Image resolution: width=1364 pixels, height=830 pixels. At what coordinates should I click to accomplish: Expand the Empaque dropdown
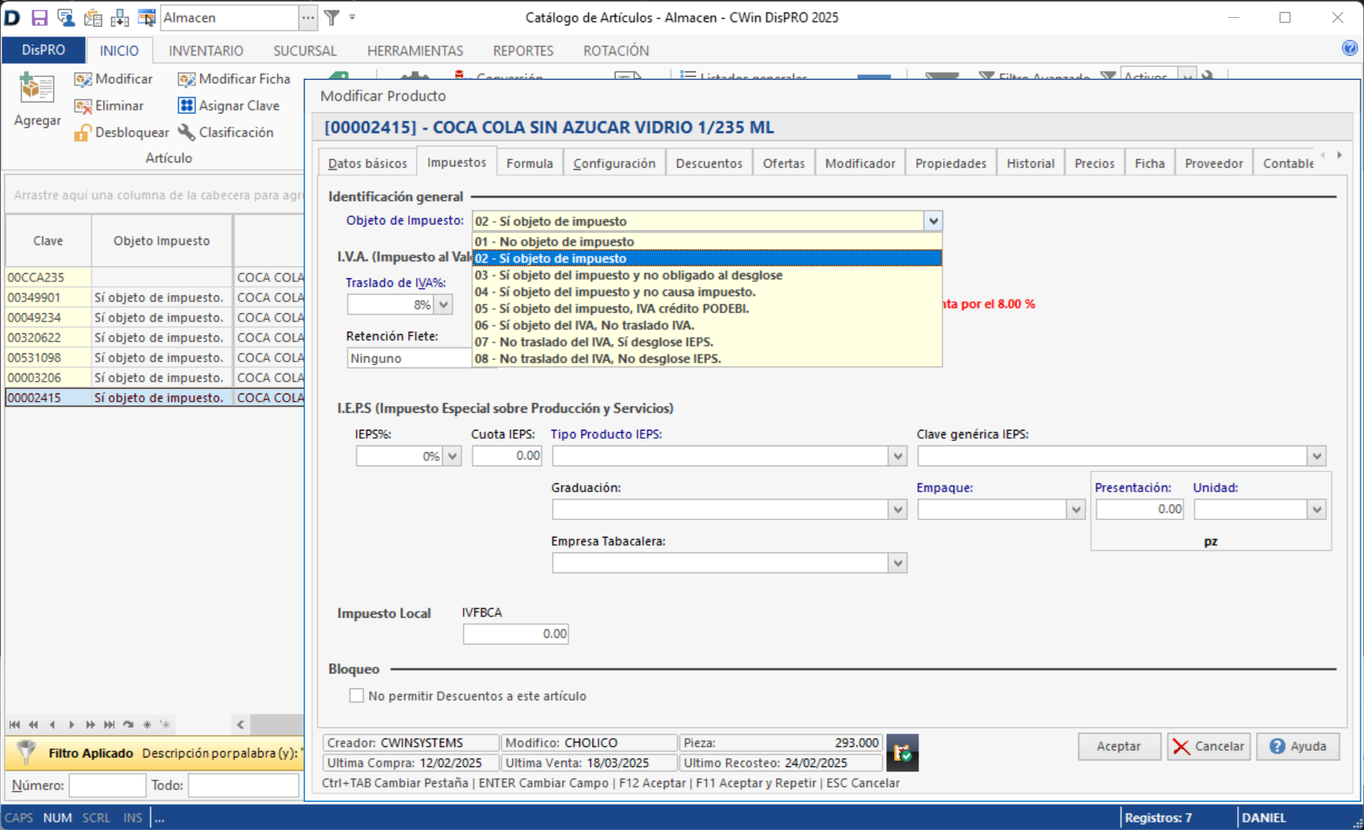click(x=1076, y=509)
